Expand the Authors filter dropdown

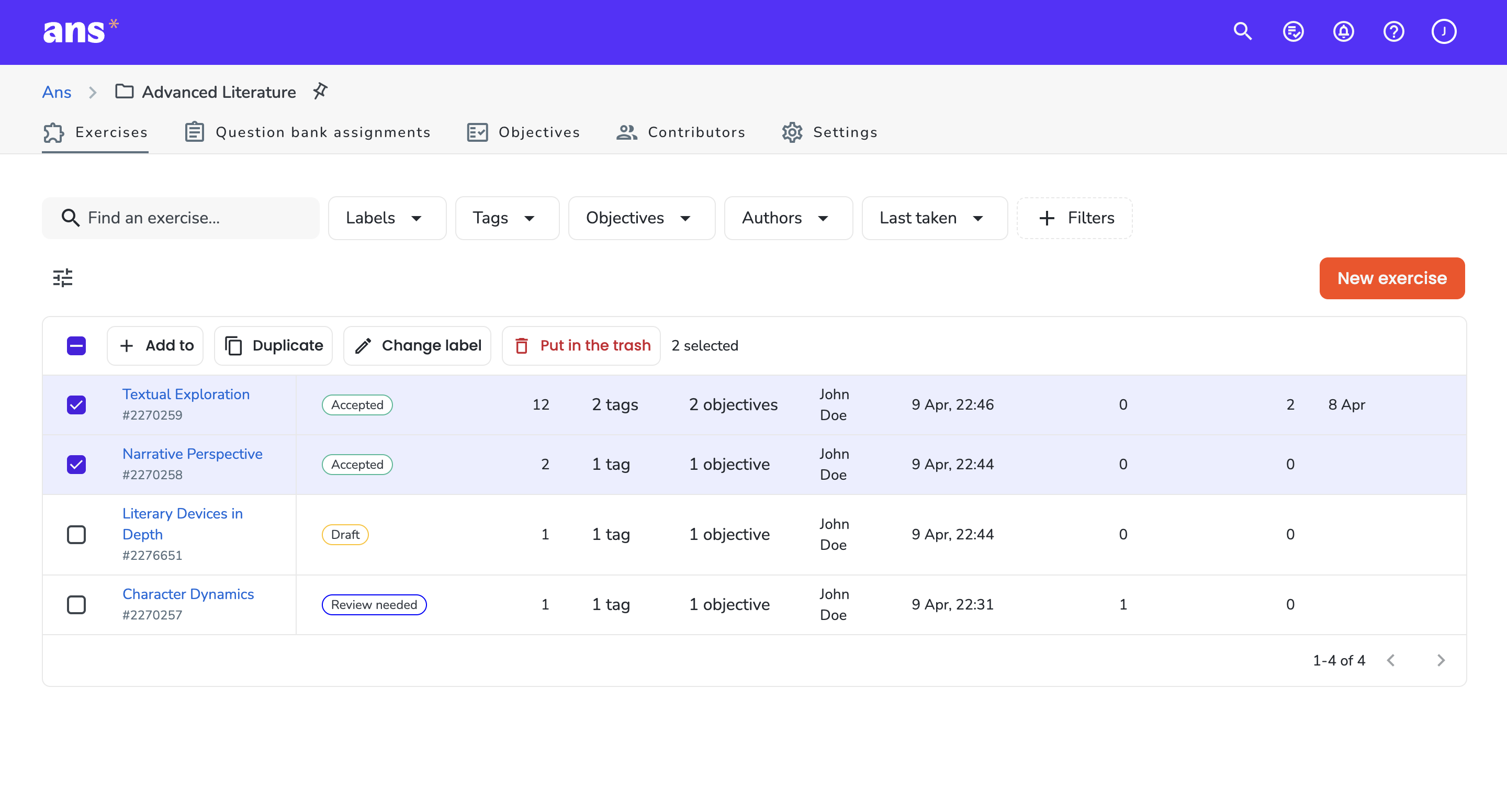[788, 218]
